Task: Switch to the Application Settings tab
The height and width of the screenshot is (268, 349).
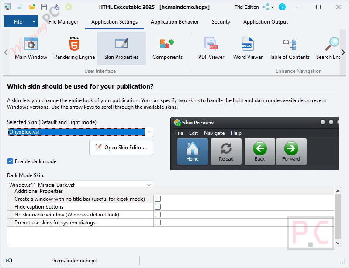Action: [x=114, y=22]
